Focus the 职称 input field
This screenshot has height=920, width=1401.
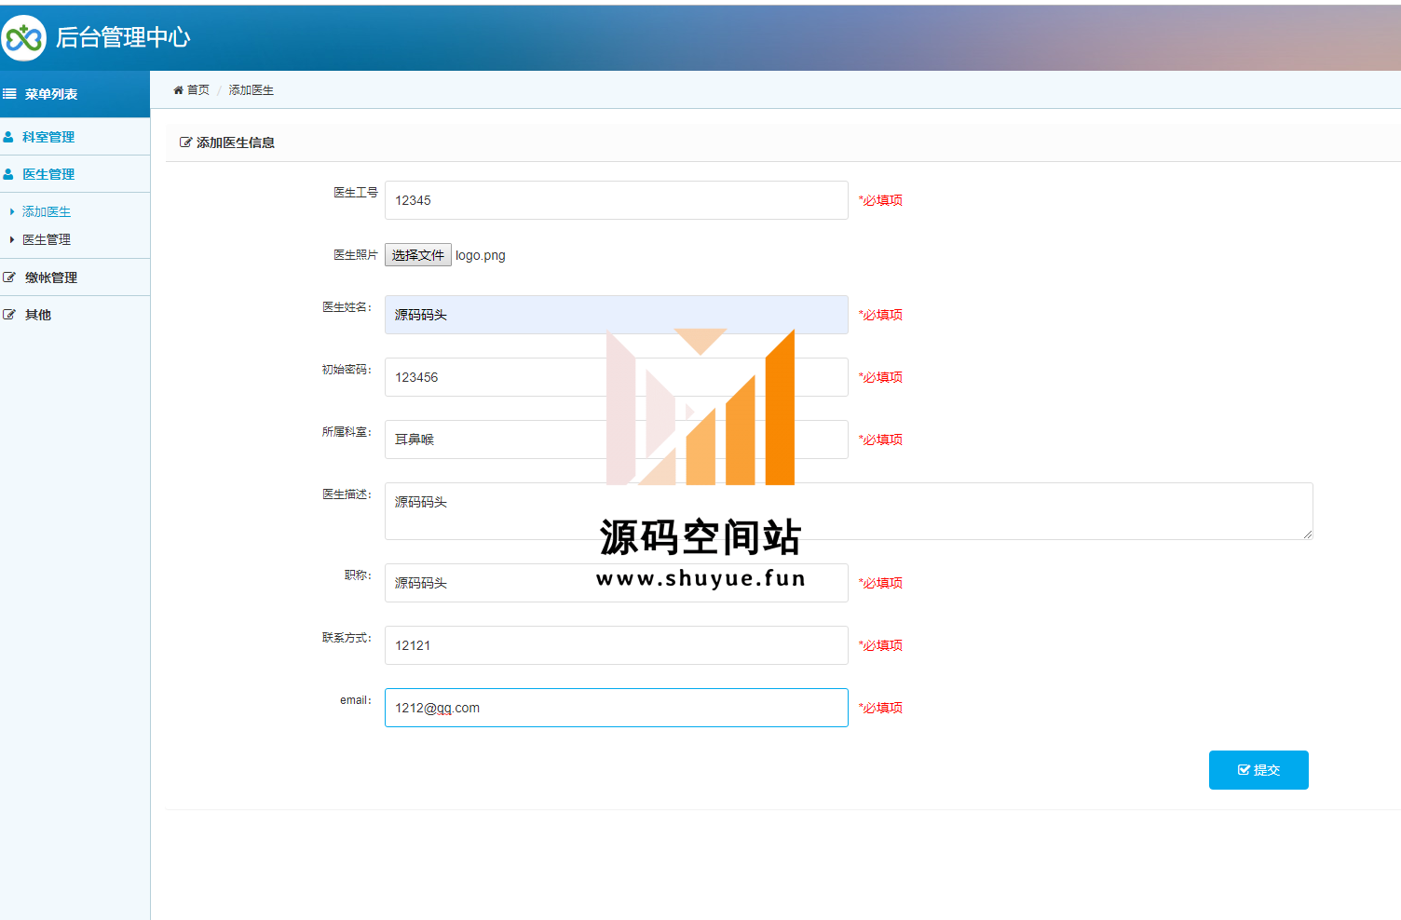[617, 583]
